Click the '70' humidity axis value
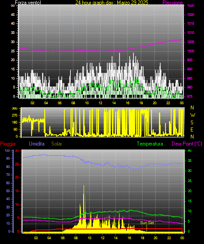Viewport: 204px width, 244px height. (8, 175)
